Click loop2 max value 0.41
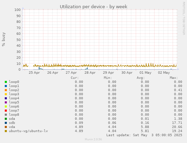The width and height of the screenshot is (187, 143). coord(178,90)
